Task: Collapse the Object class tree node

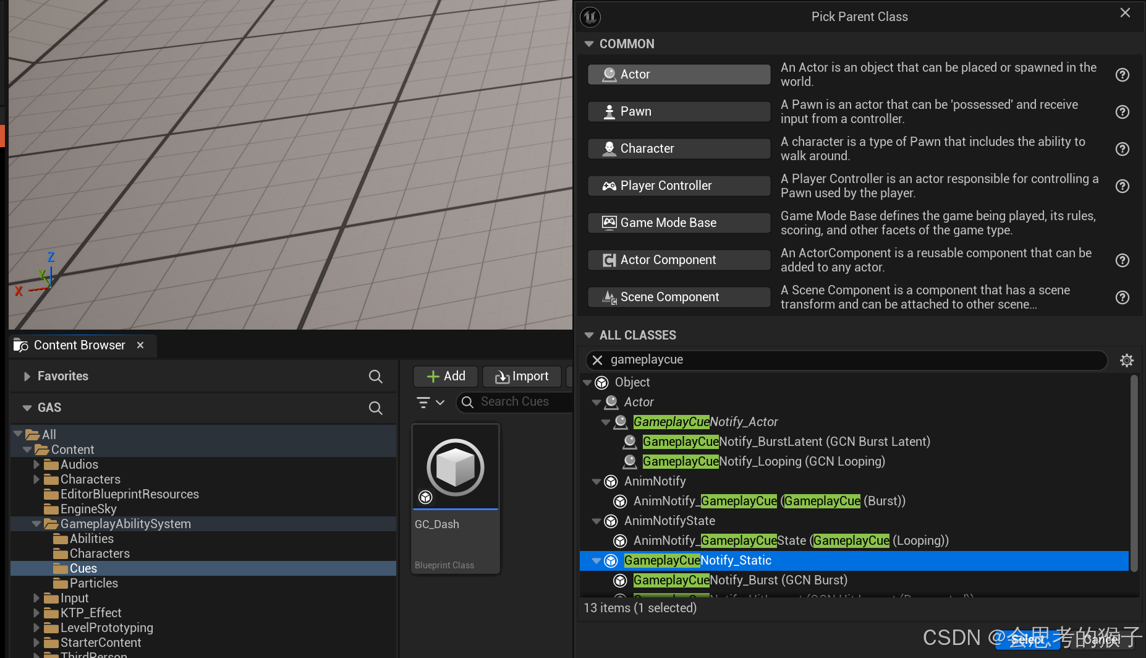Action: tap(587, 383)
